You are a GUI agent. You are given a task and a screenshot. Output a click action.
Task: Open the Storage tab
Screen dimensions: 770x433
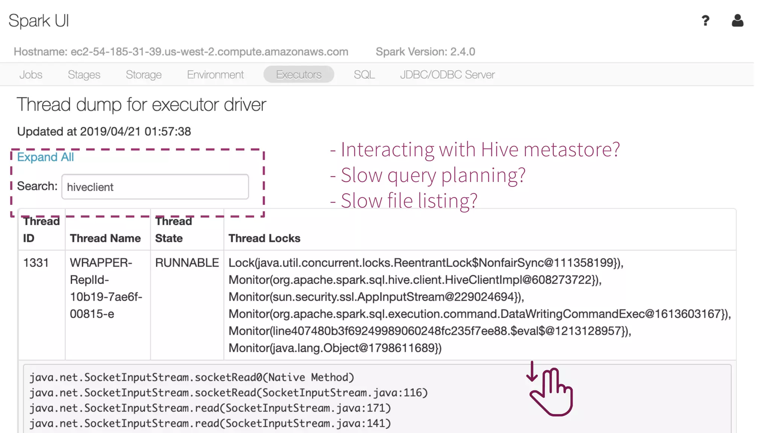144,74
